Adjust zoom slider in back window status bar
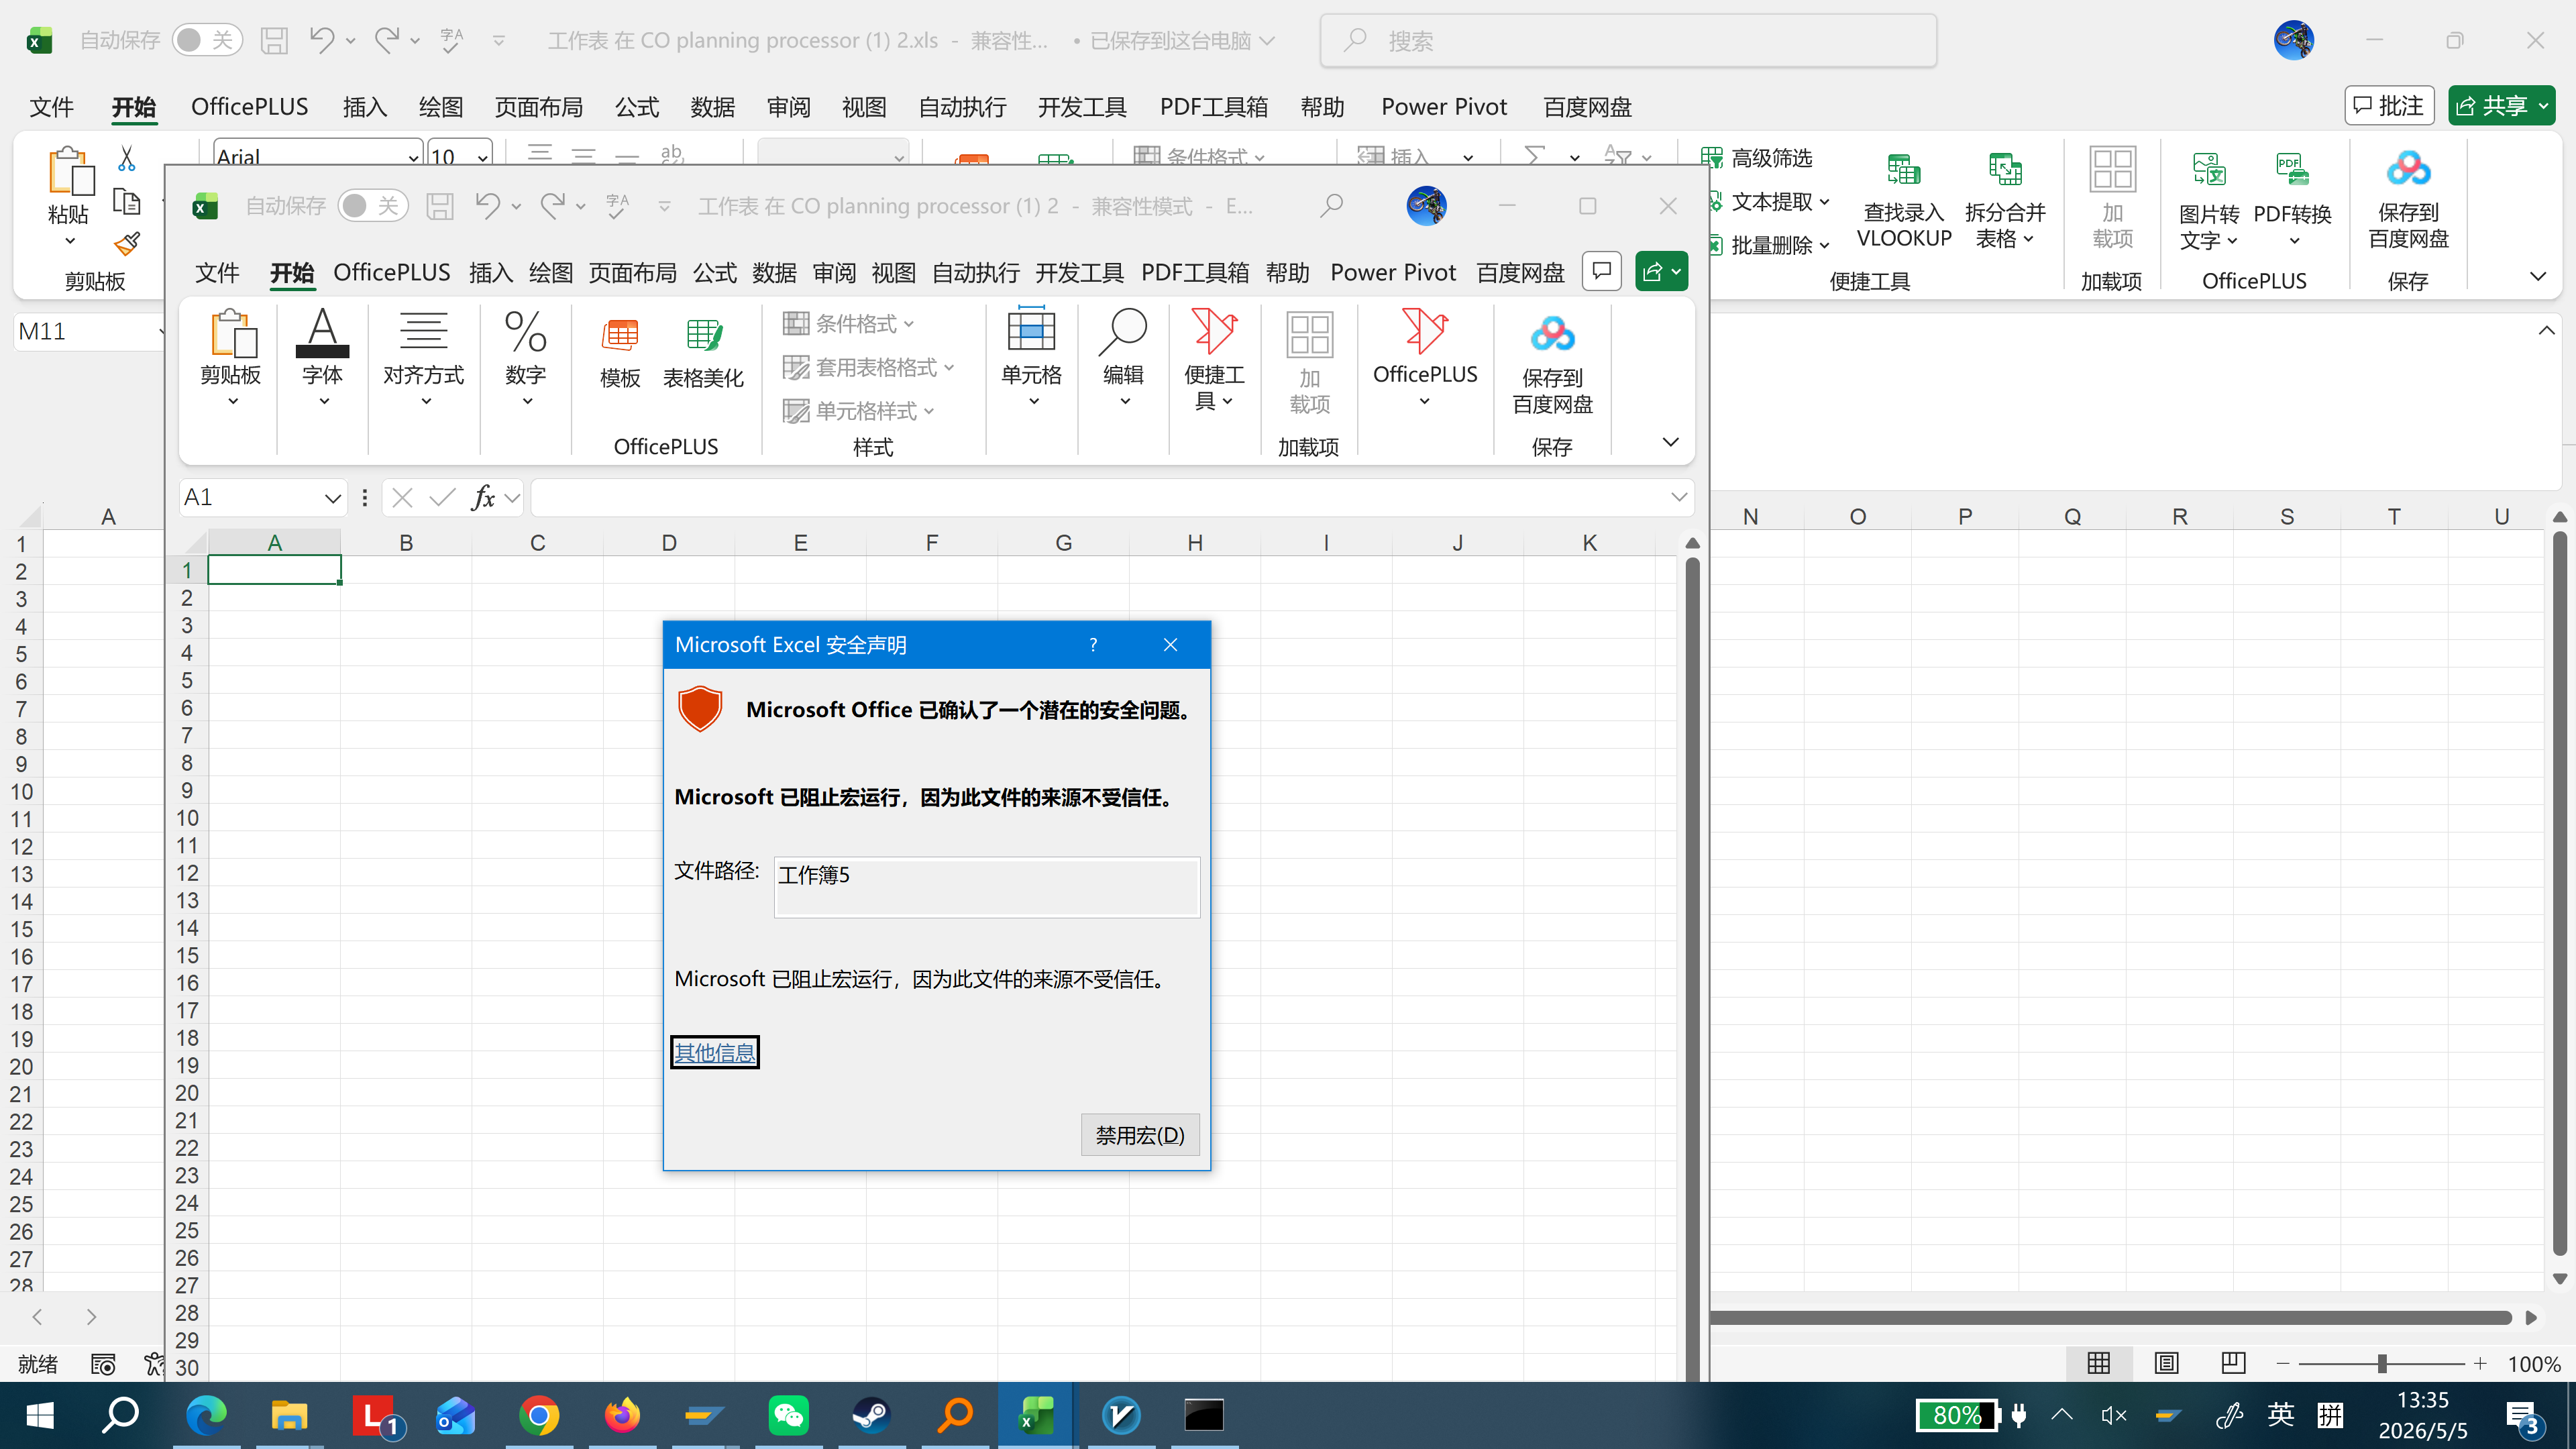The height and width of the screenshot is (1449, 2576). (x=2381, y=1363)
